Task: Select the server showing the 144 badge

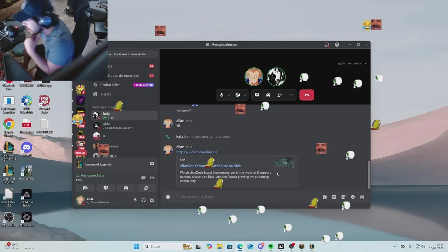Action: pyautogui.click(x=80, y=145)
